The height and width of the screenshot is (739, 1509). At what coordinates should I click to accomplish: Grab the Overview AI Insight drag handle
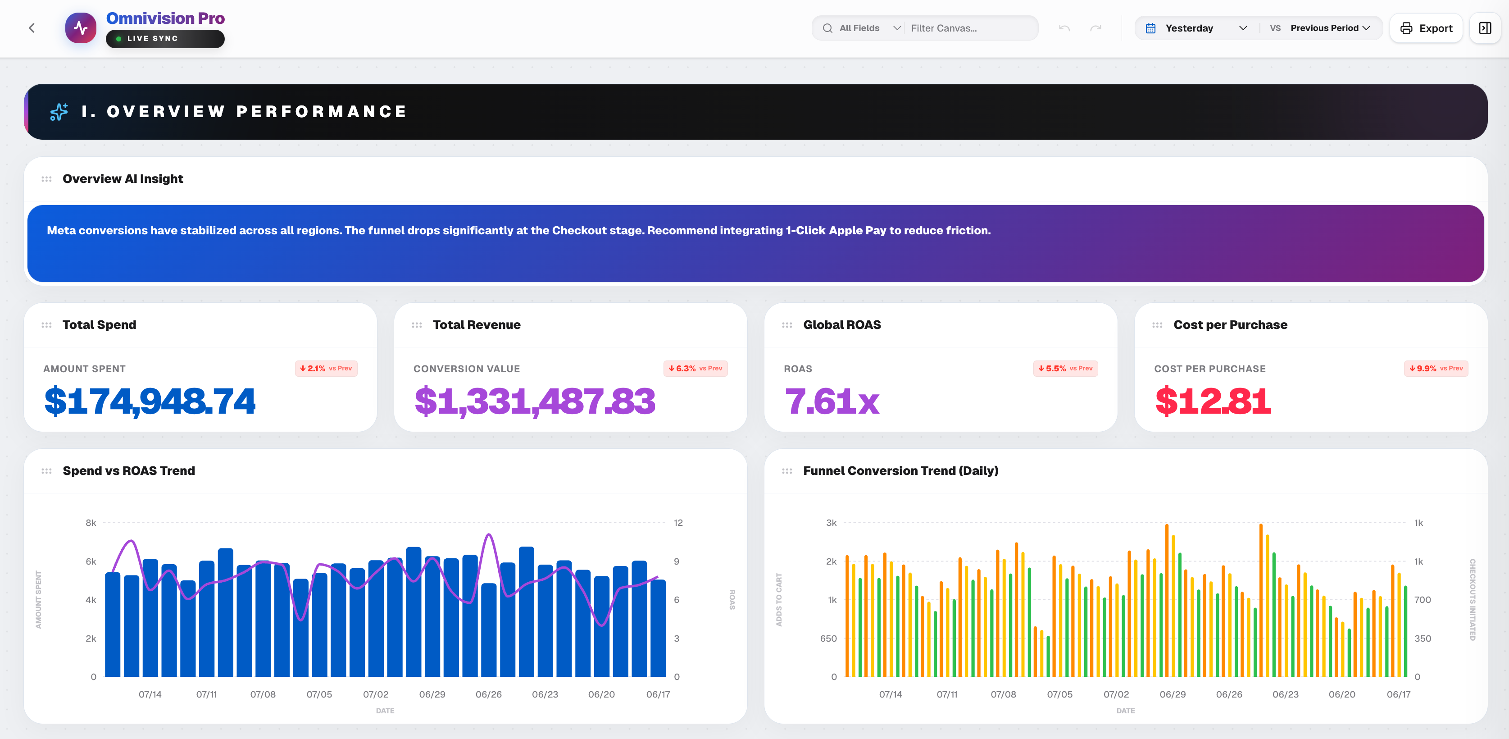tap(47, 179)
